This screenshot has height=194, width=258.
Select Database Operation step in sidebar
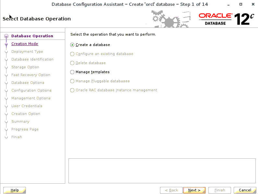[x=32, y=36]
